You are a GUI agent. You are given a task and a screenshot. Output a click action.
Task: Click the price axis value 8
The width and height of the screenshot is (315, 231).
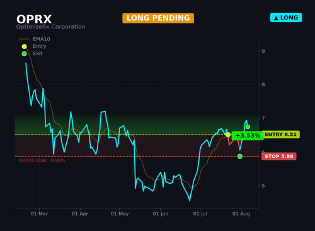(x=263, y=84)
